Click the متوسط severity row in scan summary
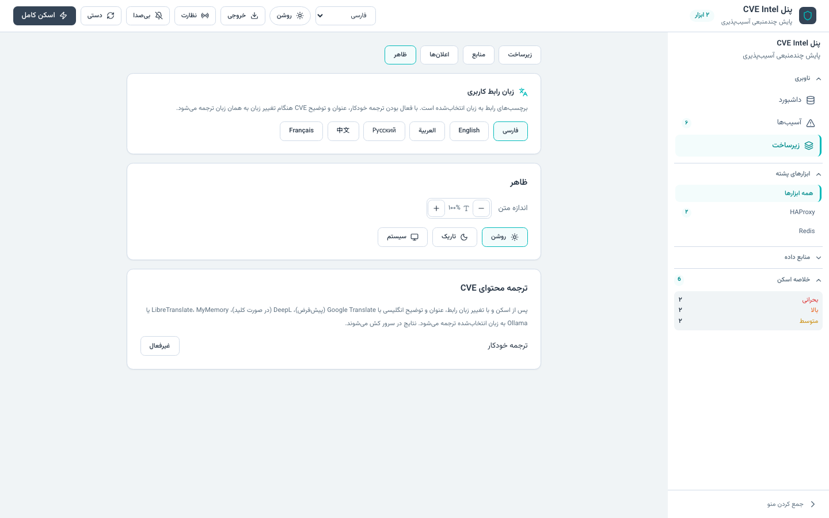The height and width of the screenshot is (518, 829). click(x=748, y=321)
